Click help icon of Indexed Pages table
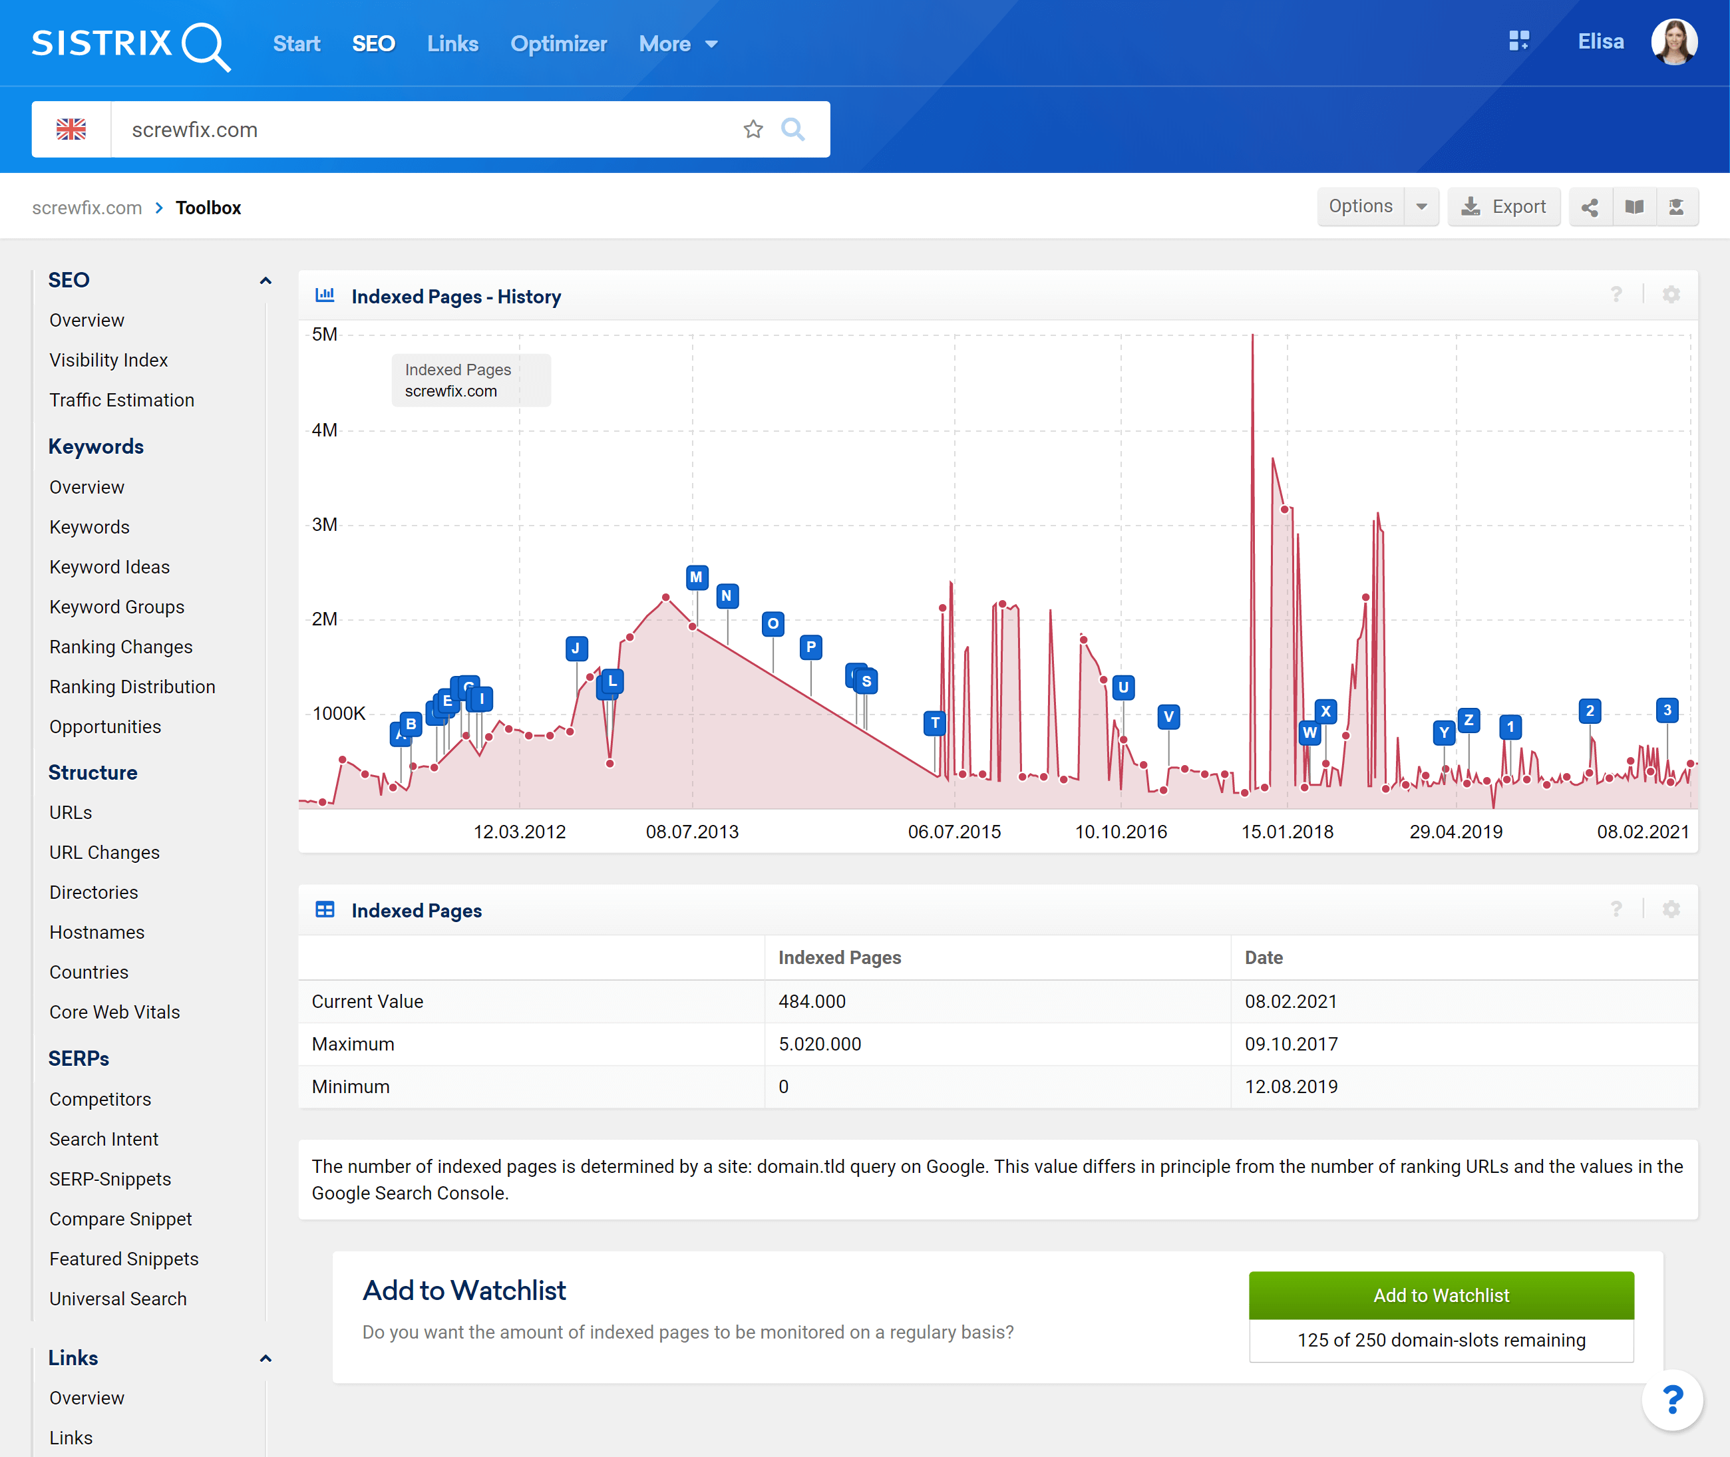Image resolution: width=1730 pixels, height=1457 pixels. pos(1616,909)
